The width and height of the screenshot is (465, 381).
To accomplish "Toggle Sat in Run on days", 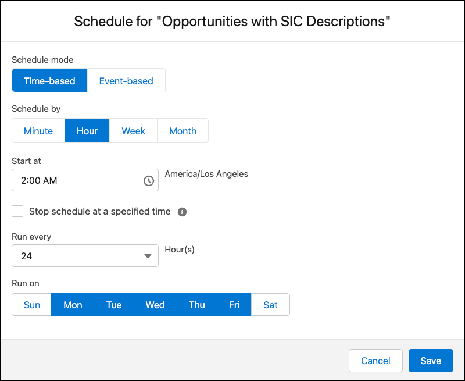I will tap(270, 305).
